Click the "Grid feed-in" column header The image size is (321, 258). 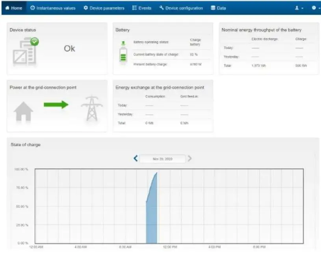(189, 96)
